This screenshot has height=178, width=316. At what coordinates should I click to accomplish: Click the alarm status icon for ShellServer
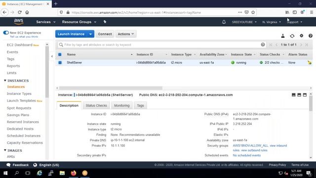coord(310,63)
